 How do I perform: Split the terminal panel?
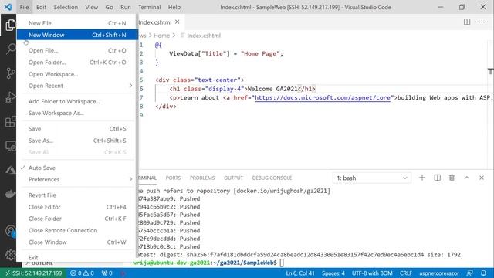(438, 178)
